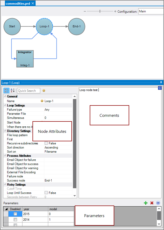
Task: Click property grid scrollbar down arrow
Action: (75, 196)
